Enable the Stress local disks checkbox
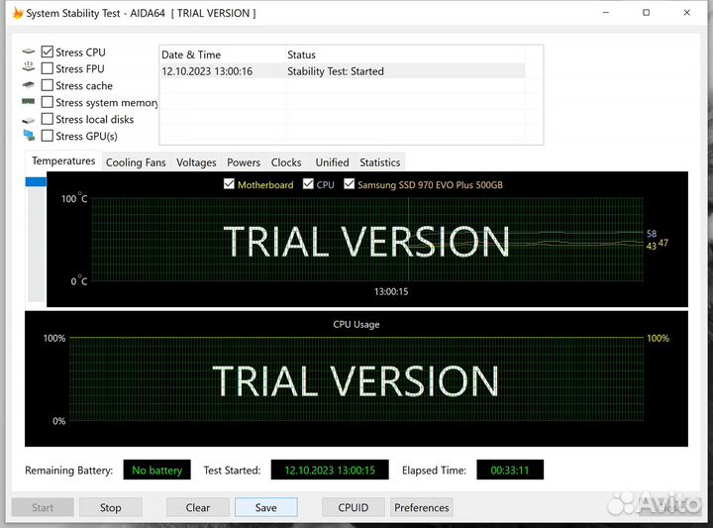 48,119
